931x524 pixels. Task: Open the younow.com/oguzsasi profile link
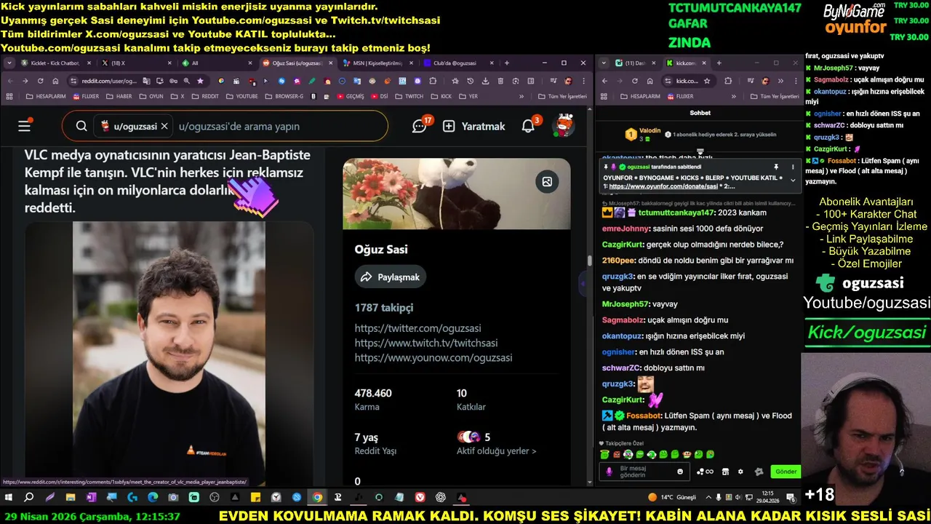[x=433, y=357]
